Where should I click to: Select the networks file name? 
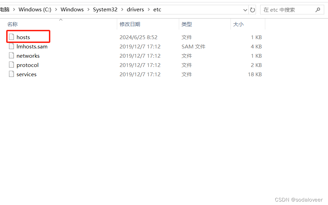tap(28, 56)
